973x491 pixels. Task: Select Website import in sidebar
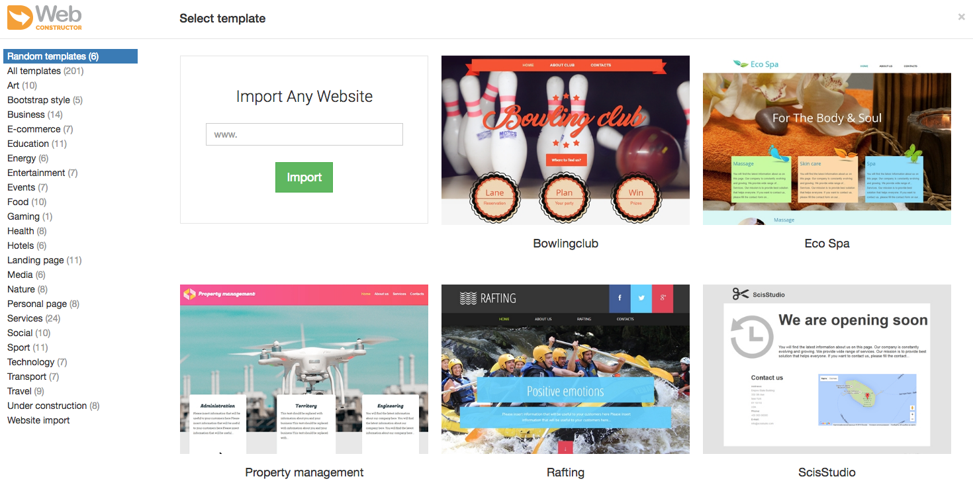38,420
